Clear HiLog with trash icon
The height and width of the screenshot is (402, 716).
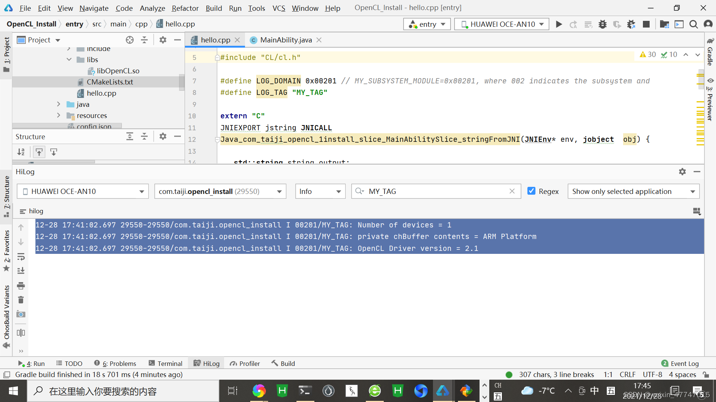pyautogui.click(x=21, y=300)
